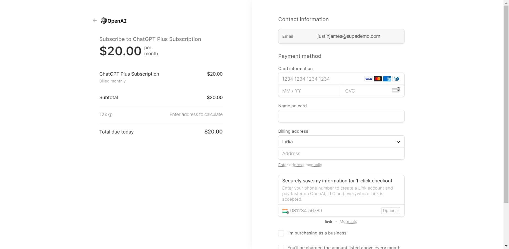Click the Mastercard brand icon
The width and height of the screenshot is (509, 249).
tap(378, 79)
